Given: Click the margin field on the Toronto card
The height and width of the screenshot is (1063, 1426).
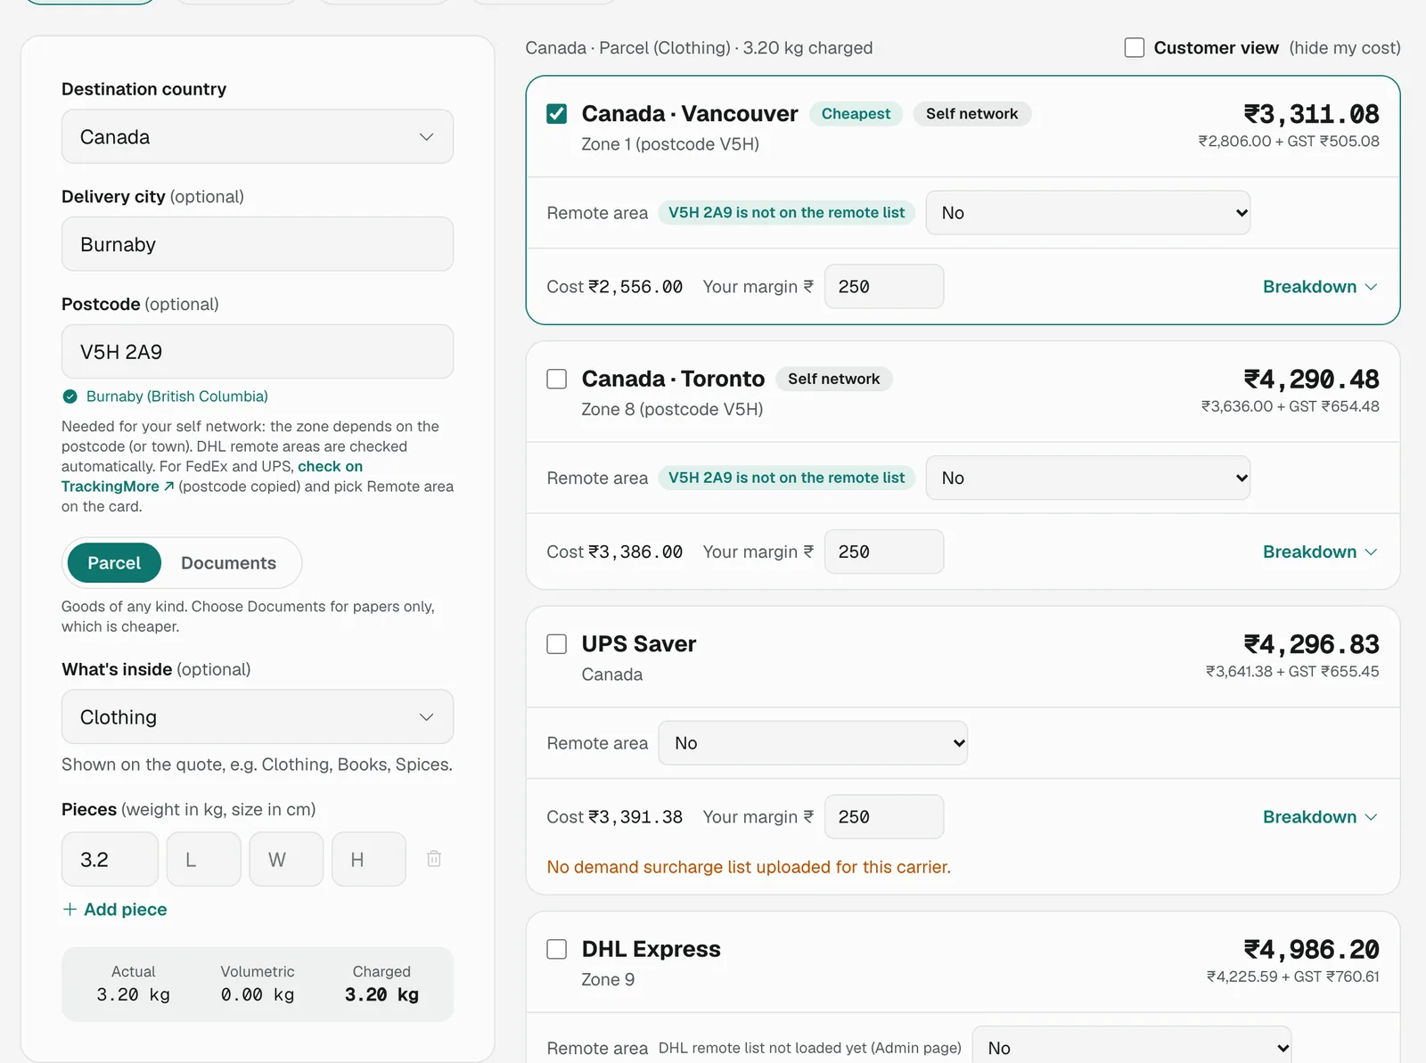Looking at the screenshot, I should point(884,552).
